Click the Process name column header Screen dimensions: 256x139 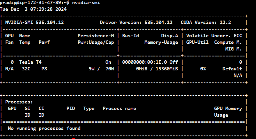119,108
